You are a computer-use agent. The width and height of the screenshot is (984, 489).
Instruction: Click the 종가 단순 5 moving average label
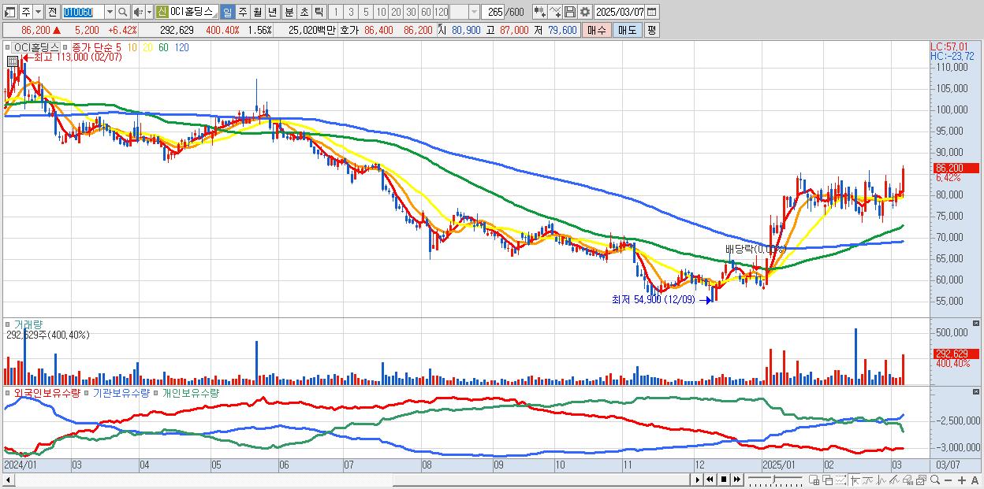tap(99, 47)
